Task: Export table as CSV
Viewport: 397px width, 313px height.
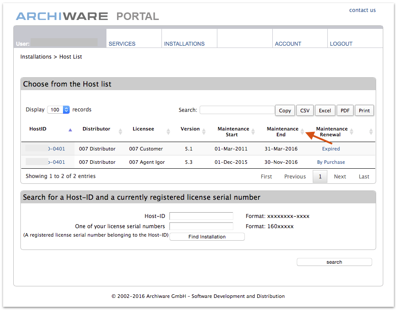Action: [x=305, y=111]
